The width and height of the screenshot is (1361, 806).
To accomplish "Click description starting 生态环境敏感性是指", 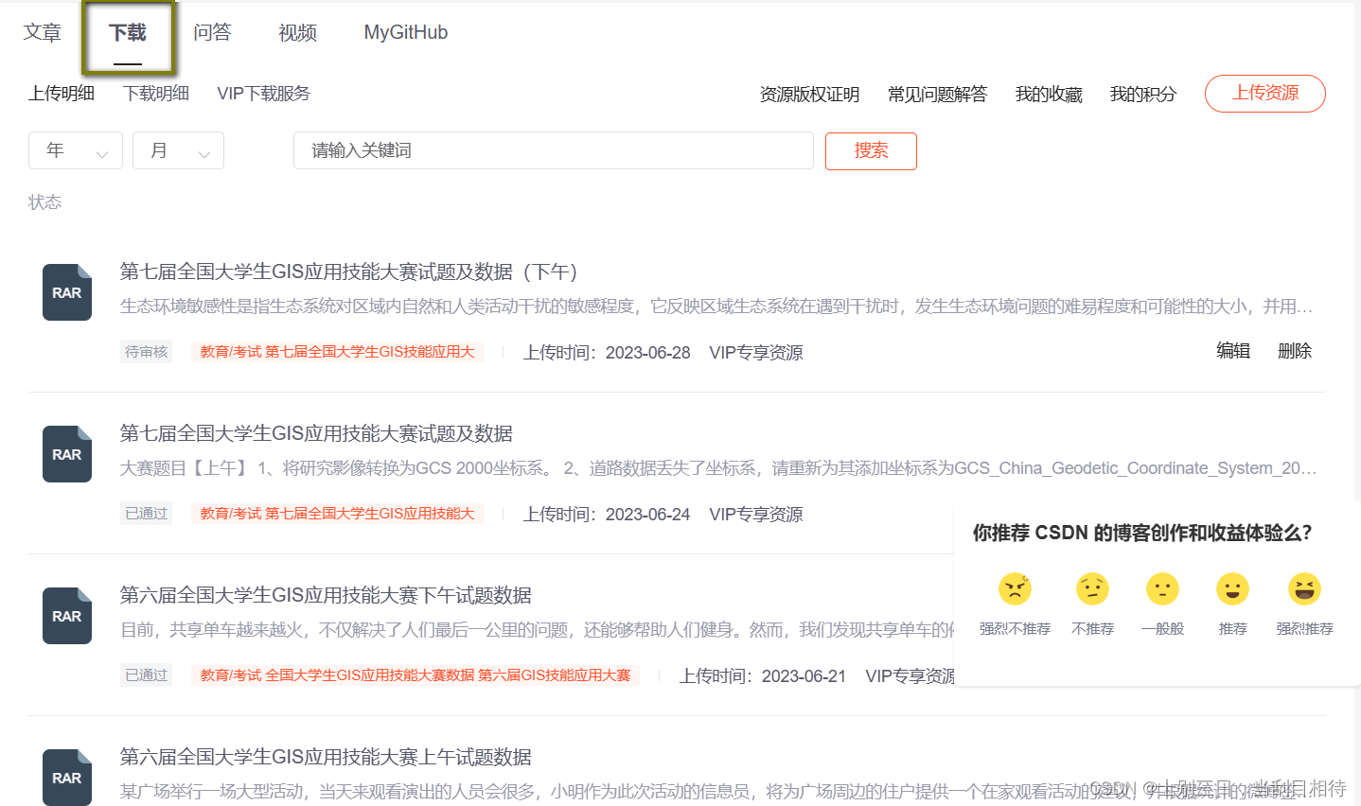I will pos(716,307).
